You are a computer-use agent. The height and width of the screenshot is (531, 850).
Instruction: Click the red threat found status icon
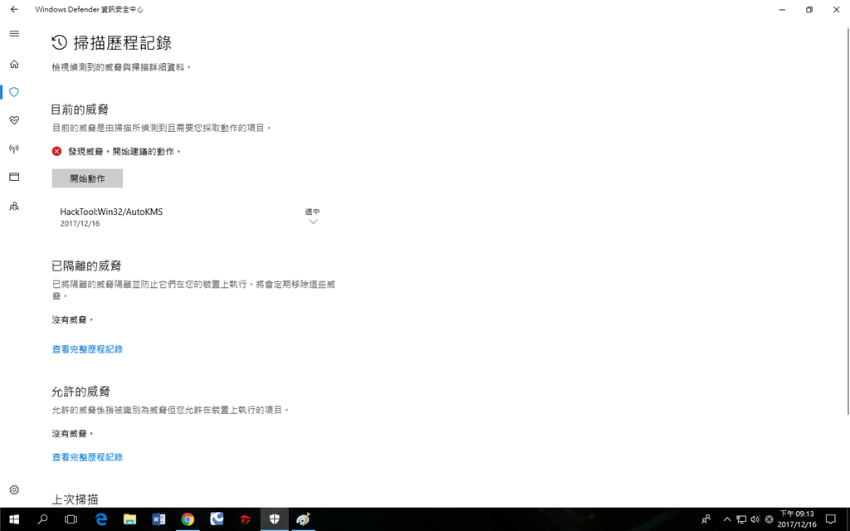tap(57, 151)
